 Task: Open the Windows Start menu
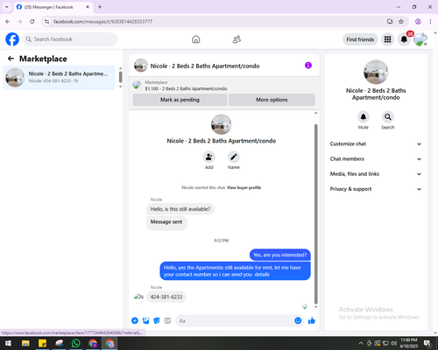(x=8, y=343)
